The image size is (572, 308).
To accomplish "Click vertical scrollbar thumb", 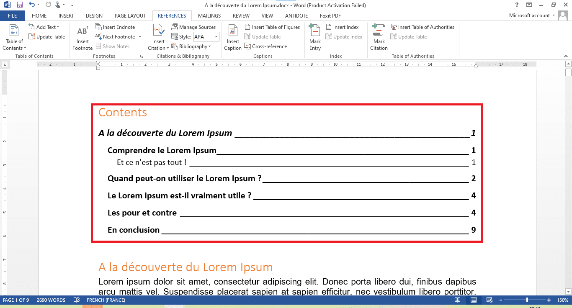I will pos(568,72).
